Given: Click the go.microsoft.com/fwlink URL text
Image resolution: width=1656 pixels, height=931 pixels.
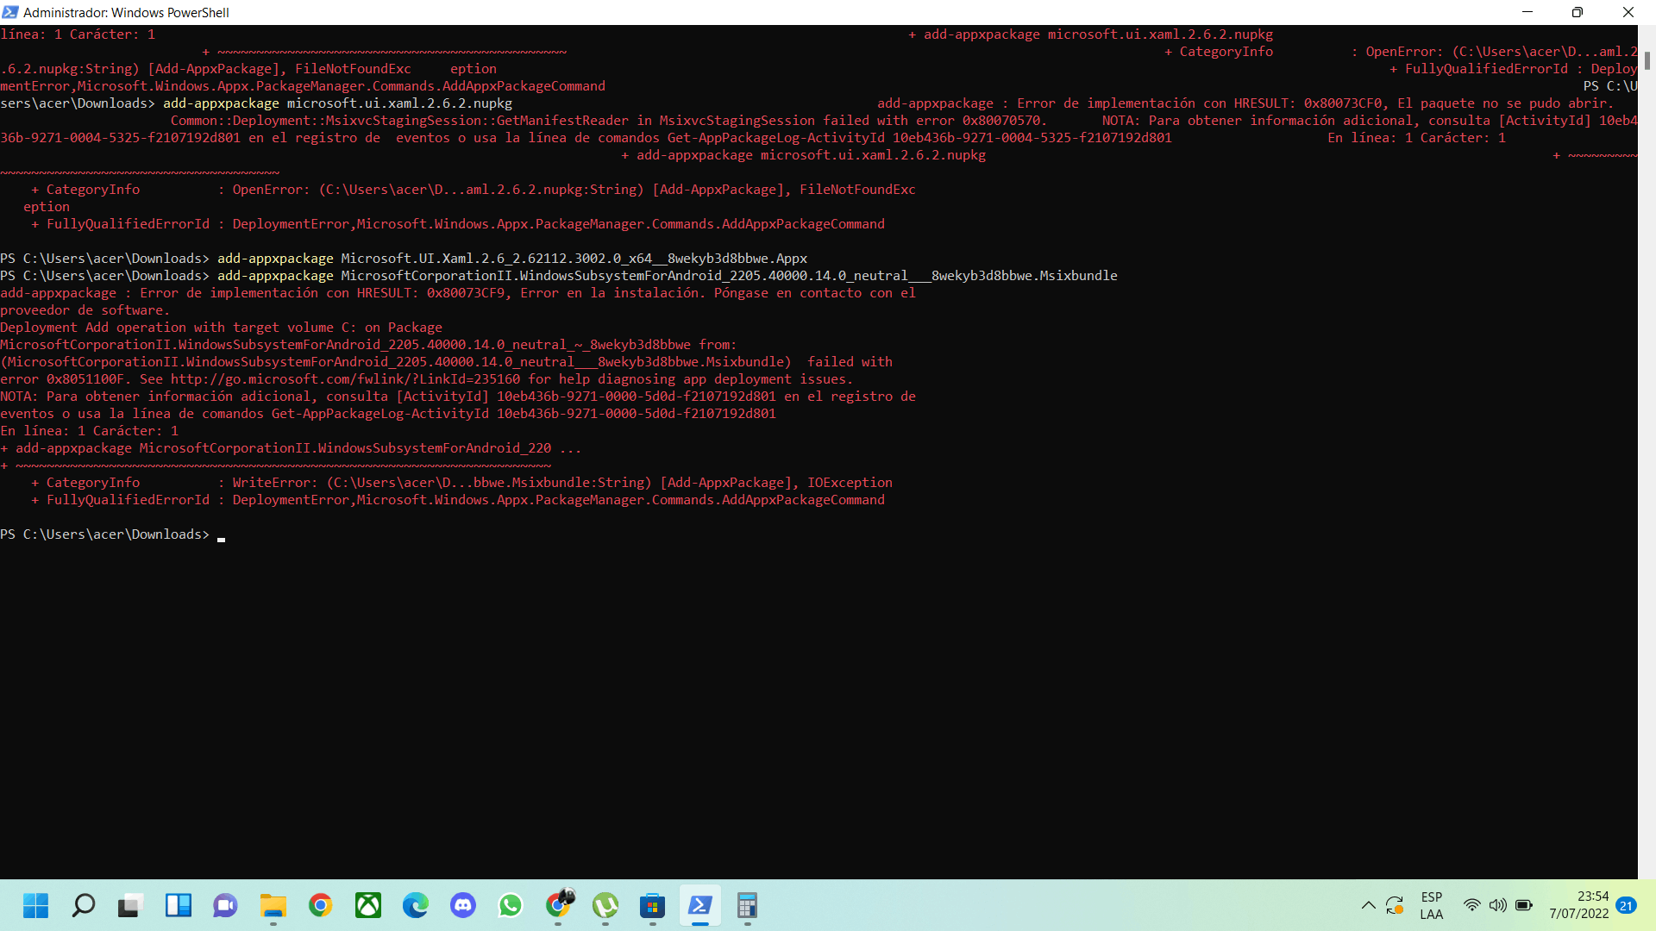Looking at the screenshot, I should [346, 379].
